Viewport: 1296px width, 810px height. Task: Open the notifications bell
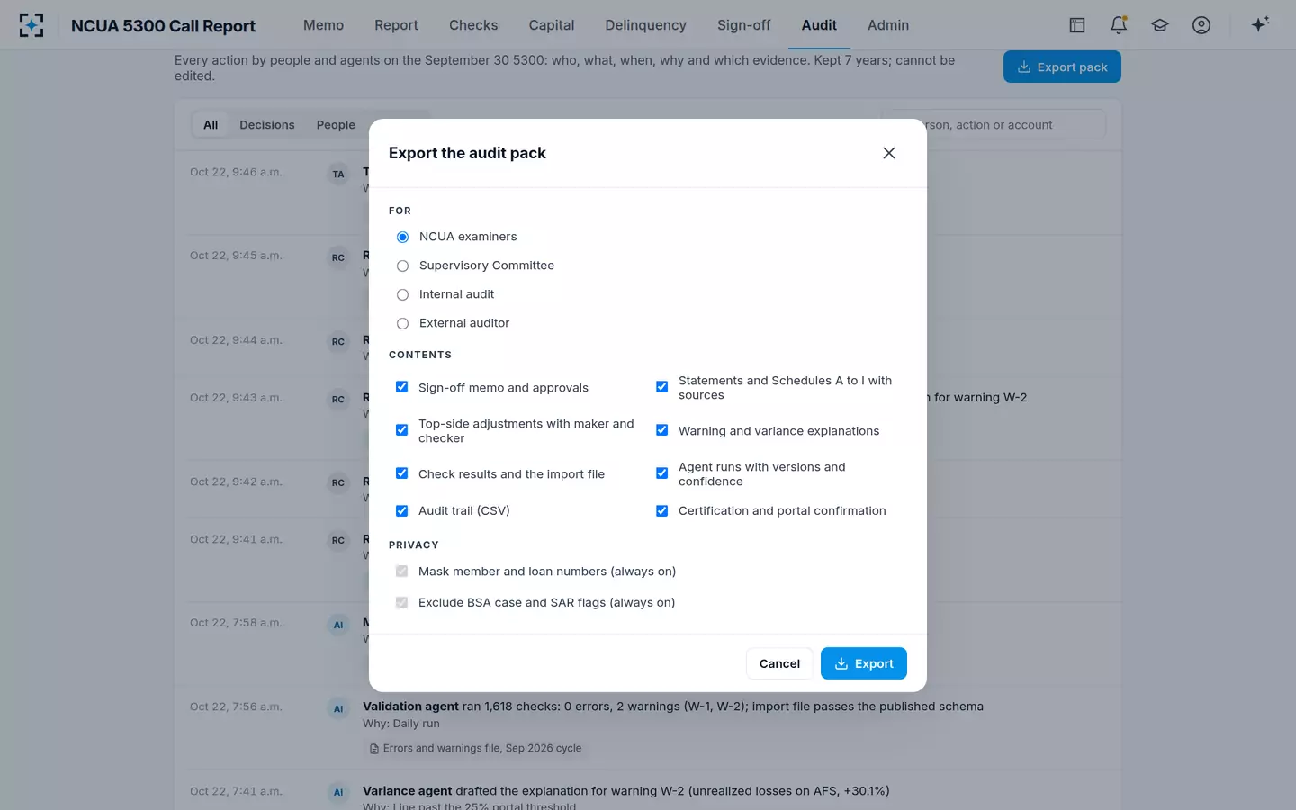pos(1119,25)
